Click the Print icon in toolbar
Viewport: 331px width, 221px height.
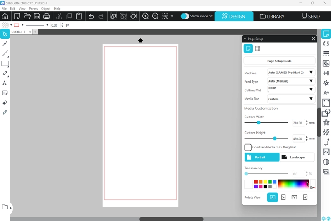click(47, 17)
